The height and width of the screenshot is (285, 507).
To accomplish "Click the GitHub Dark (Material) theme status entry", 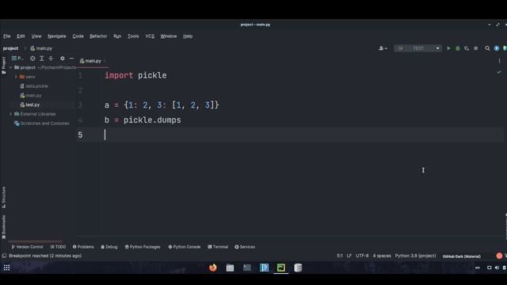I will point(461,256).
